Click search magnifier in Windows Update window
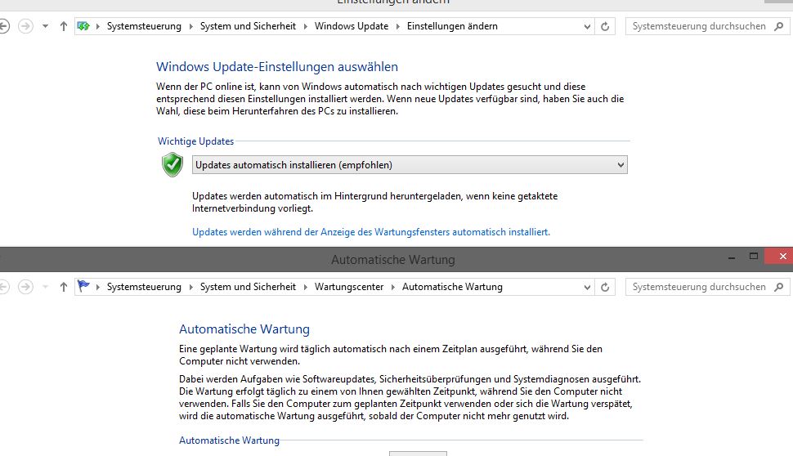This screenshot has width=793, height=456. [779, 26]
